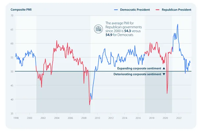Click the bold 54.3 average in annotation
The width and height of the screenshot is (198, 131).
[x=127, y=31]
